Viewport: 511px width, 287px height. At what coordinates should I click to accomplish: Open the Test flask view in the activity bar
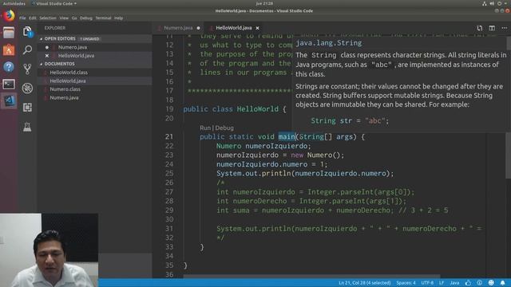click(x=27, y=127)
